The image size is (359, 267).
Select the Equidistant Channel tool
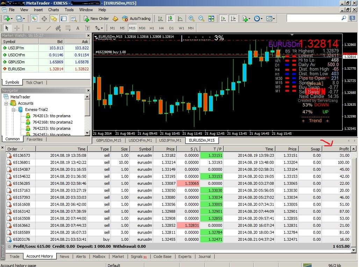pos(58,28)
